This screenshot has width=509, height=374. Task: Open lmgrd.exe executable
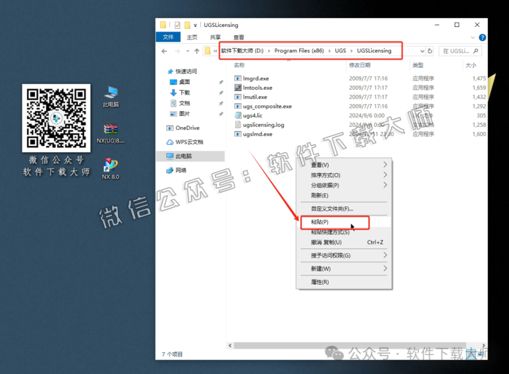click(255, 78)
